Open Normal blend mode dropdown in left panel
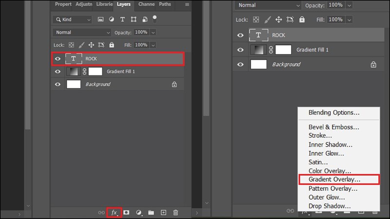Image resolution: width=390 pixels, height=219 pixels. [x=82, y=33]
